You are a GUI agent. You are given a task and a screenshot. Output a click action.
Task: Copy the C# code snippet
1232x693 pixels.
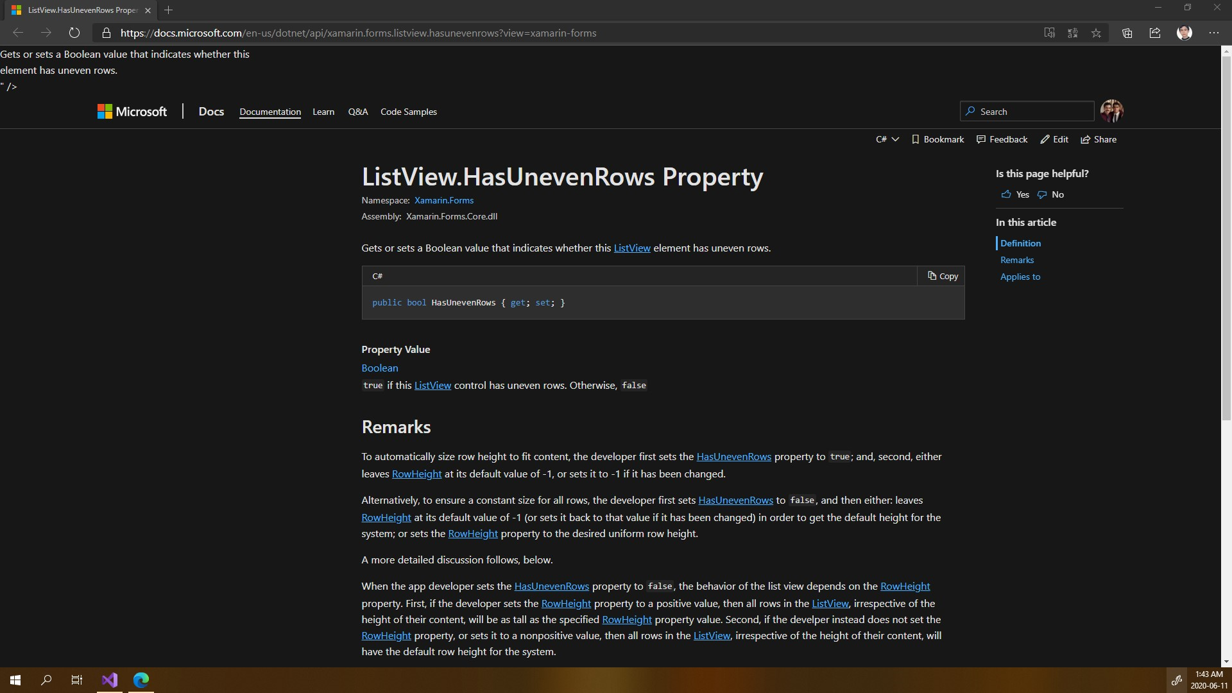[942, 276]
